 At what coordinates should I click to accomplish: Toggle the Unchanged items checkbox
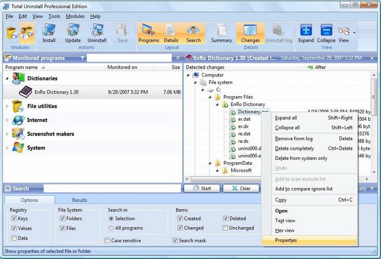pyautogui.click(x=225, y=228)
